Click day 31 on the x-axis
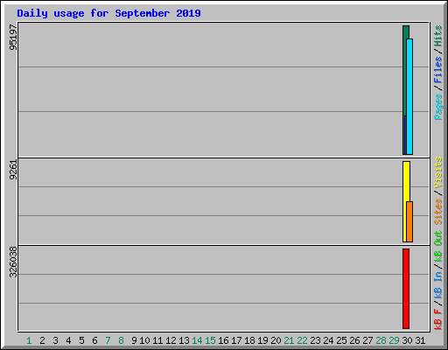 (420, 340)
